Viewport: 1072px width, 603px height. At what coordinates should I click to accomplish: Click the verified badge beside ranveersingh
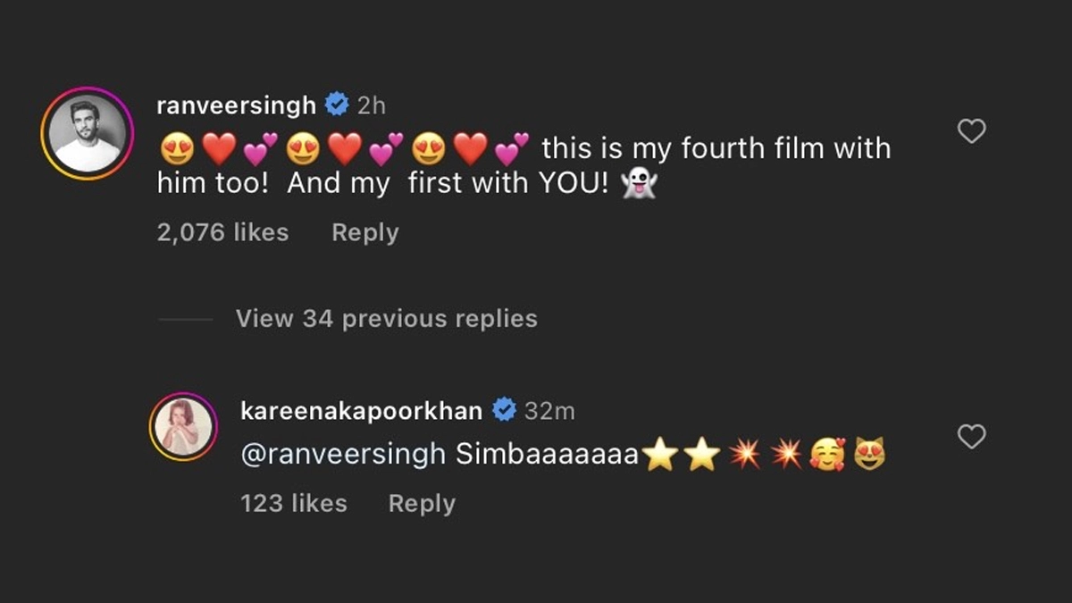(337, 105)
